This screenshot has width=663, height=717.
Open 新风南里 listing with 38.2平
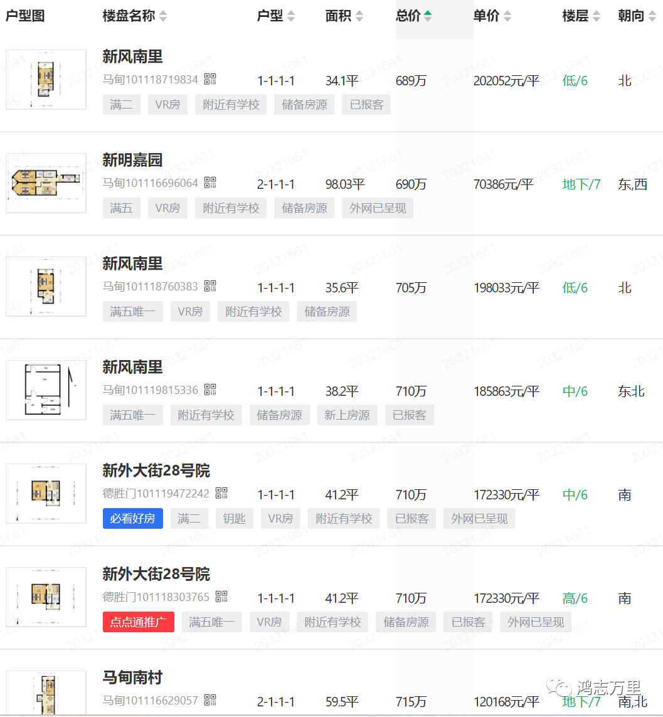tap(132, 367)
